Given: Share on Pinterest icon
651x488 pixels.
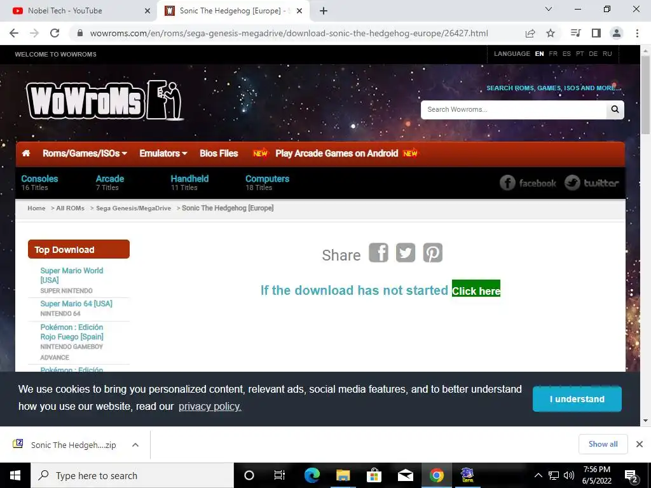Looking at the screenshot, I should coord(432,253).
